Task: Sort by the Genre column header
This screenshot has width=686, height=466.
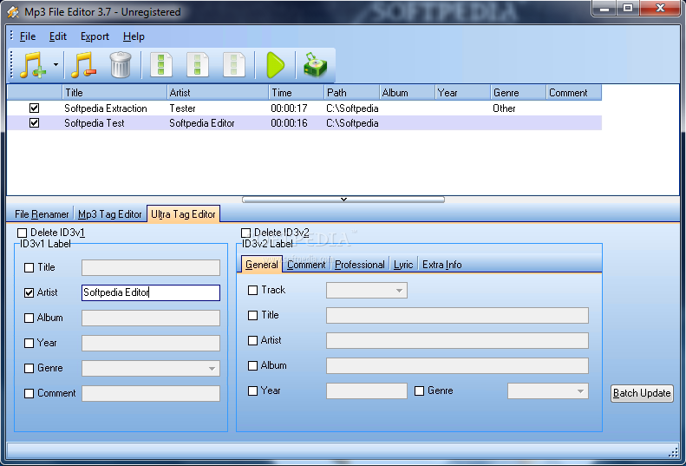Action: pyautogui.click(x=518, y=92)
